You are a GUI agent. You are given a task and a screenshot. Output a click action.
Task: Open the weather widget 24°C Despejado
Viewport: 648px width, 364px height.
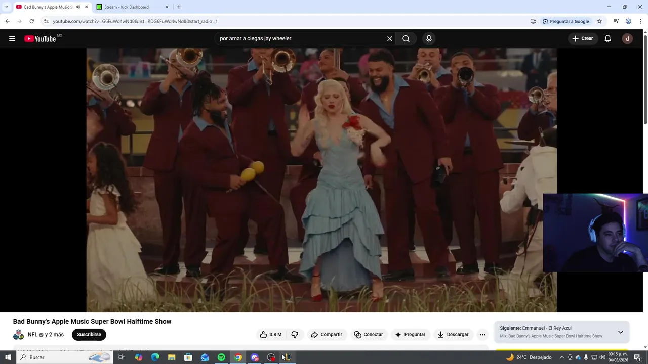[x=529, y=357]
